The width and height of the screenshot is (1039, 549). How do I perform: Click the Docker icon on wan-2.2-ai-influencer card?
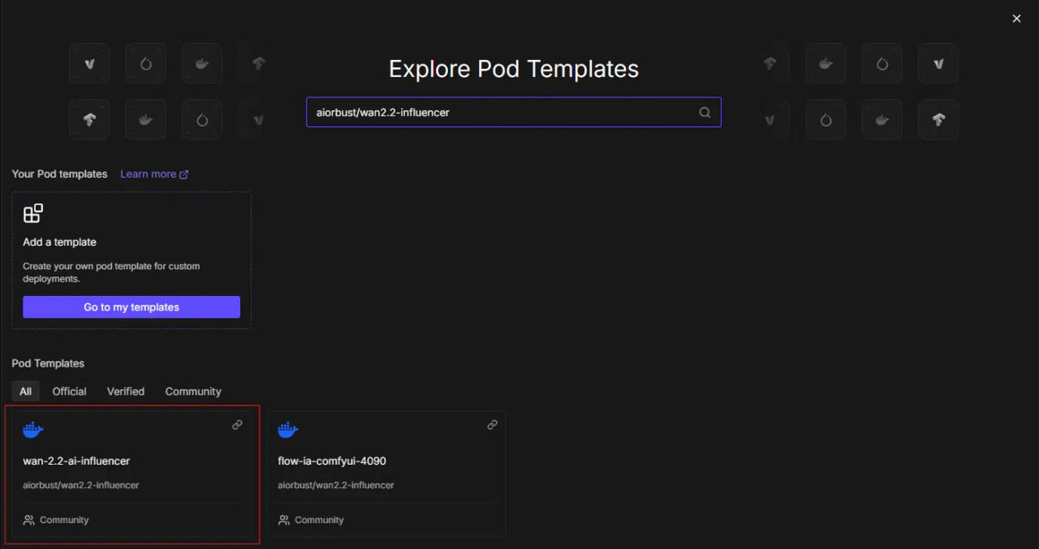(x=33, y=430)
